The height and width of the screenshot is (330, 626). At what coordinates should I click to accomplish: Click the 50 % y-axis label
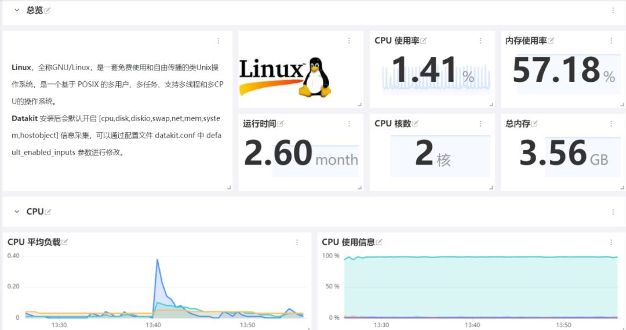pyautogui.click(x=332, y=287)
